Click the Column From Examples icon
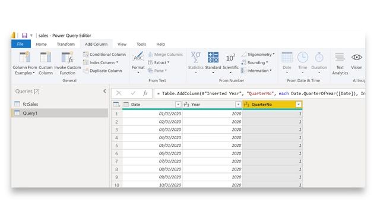 click(25, 57)
